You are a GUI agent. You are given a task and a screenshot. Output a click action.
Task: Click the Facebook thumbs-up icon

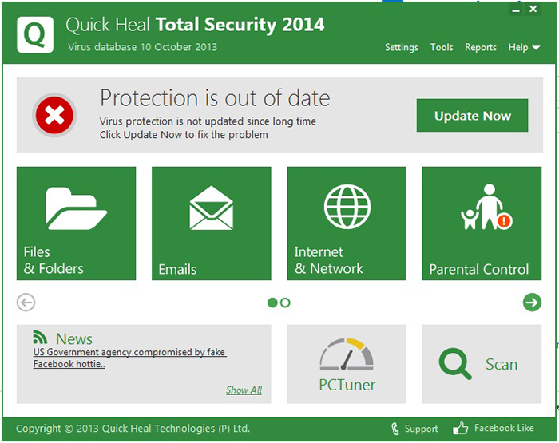coord(460,428)
